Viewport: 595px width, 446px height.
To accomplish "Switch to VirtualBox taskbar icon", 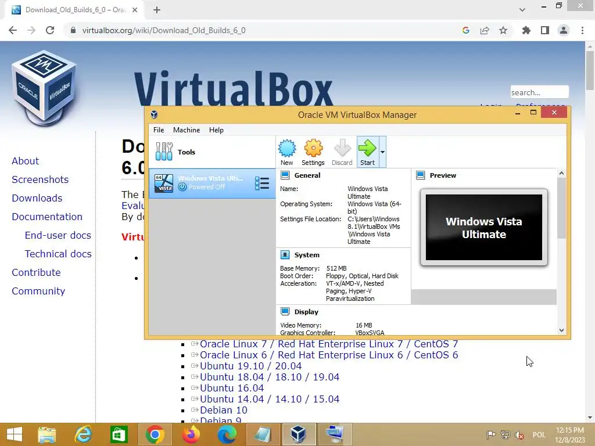I will [x=298, y=434].
